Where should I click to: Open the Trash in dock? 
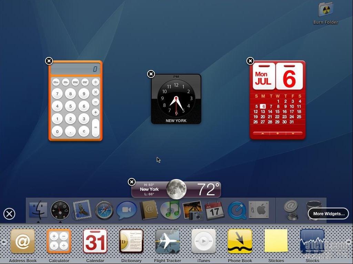(313, 210)
